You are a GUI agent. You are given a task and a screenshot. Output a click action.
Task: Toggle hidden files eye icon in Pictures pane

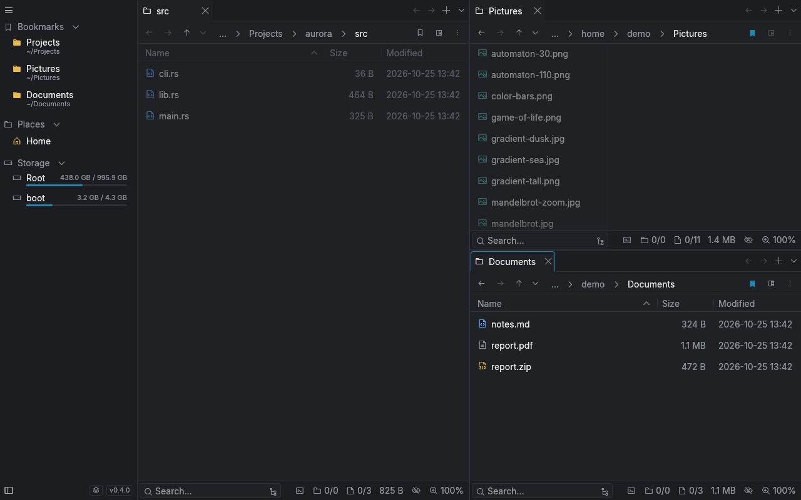coord(748,240)
